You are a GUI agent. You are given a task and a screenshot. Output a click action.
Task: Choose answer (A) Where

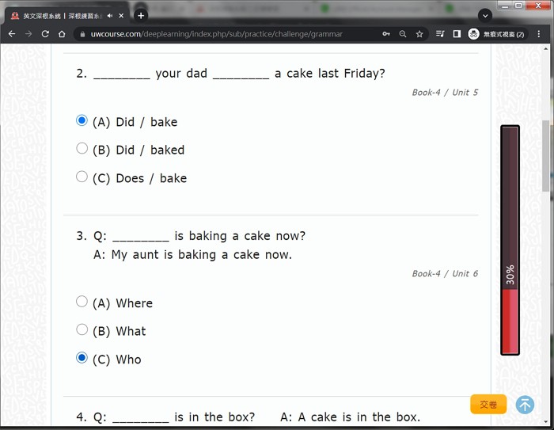pyautogui.click(x=82, y=302)
